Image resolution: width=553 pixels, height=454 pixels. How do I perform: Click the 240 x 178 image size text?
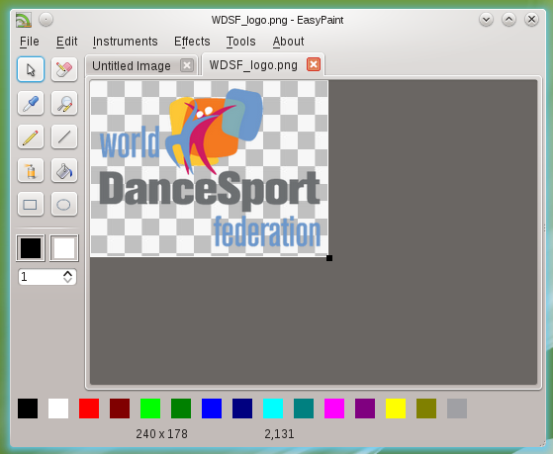coord(162,434)
